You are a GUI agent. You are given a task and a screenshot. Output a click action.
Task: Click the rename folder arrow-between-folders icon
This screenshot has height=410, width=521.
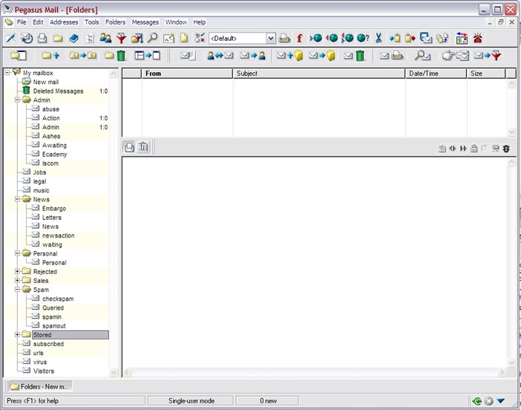click(83, 56)
